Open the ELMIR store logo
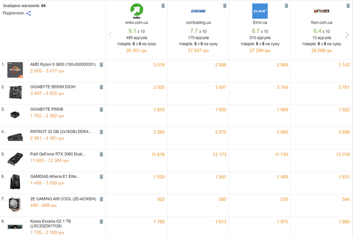Screen dimensions: 353x238 coord(260,11)
